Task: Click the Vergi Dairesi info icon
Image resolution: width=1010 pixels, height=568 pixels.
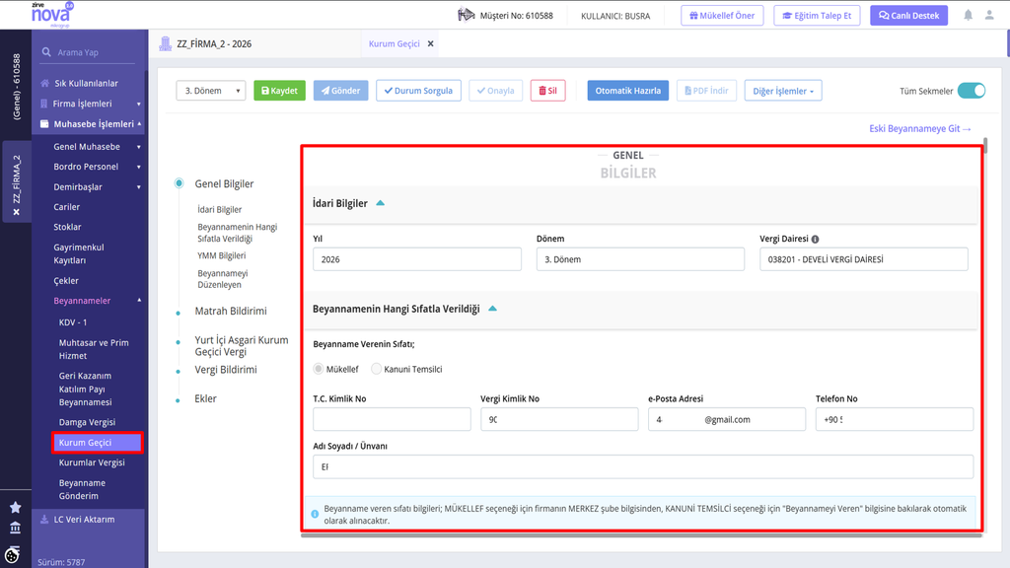Action: point(815,239)
